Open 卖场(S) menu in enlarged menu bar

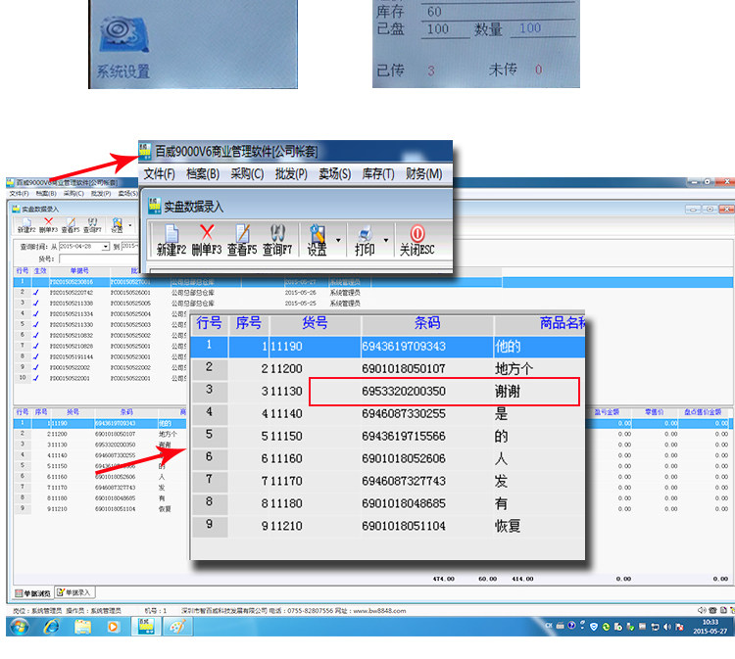[x=335, y=174]
